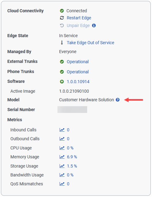
Task: Open the Unpair Edge info tooltip icon
Action: (94, 25)
